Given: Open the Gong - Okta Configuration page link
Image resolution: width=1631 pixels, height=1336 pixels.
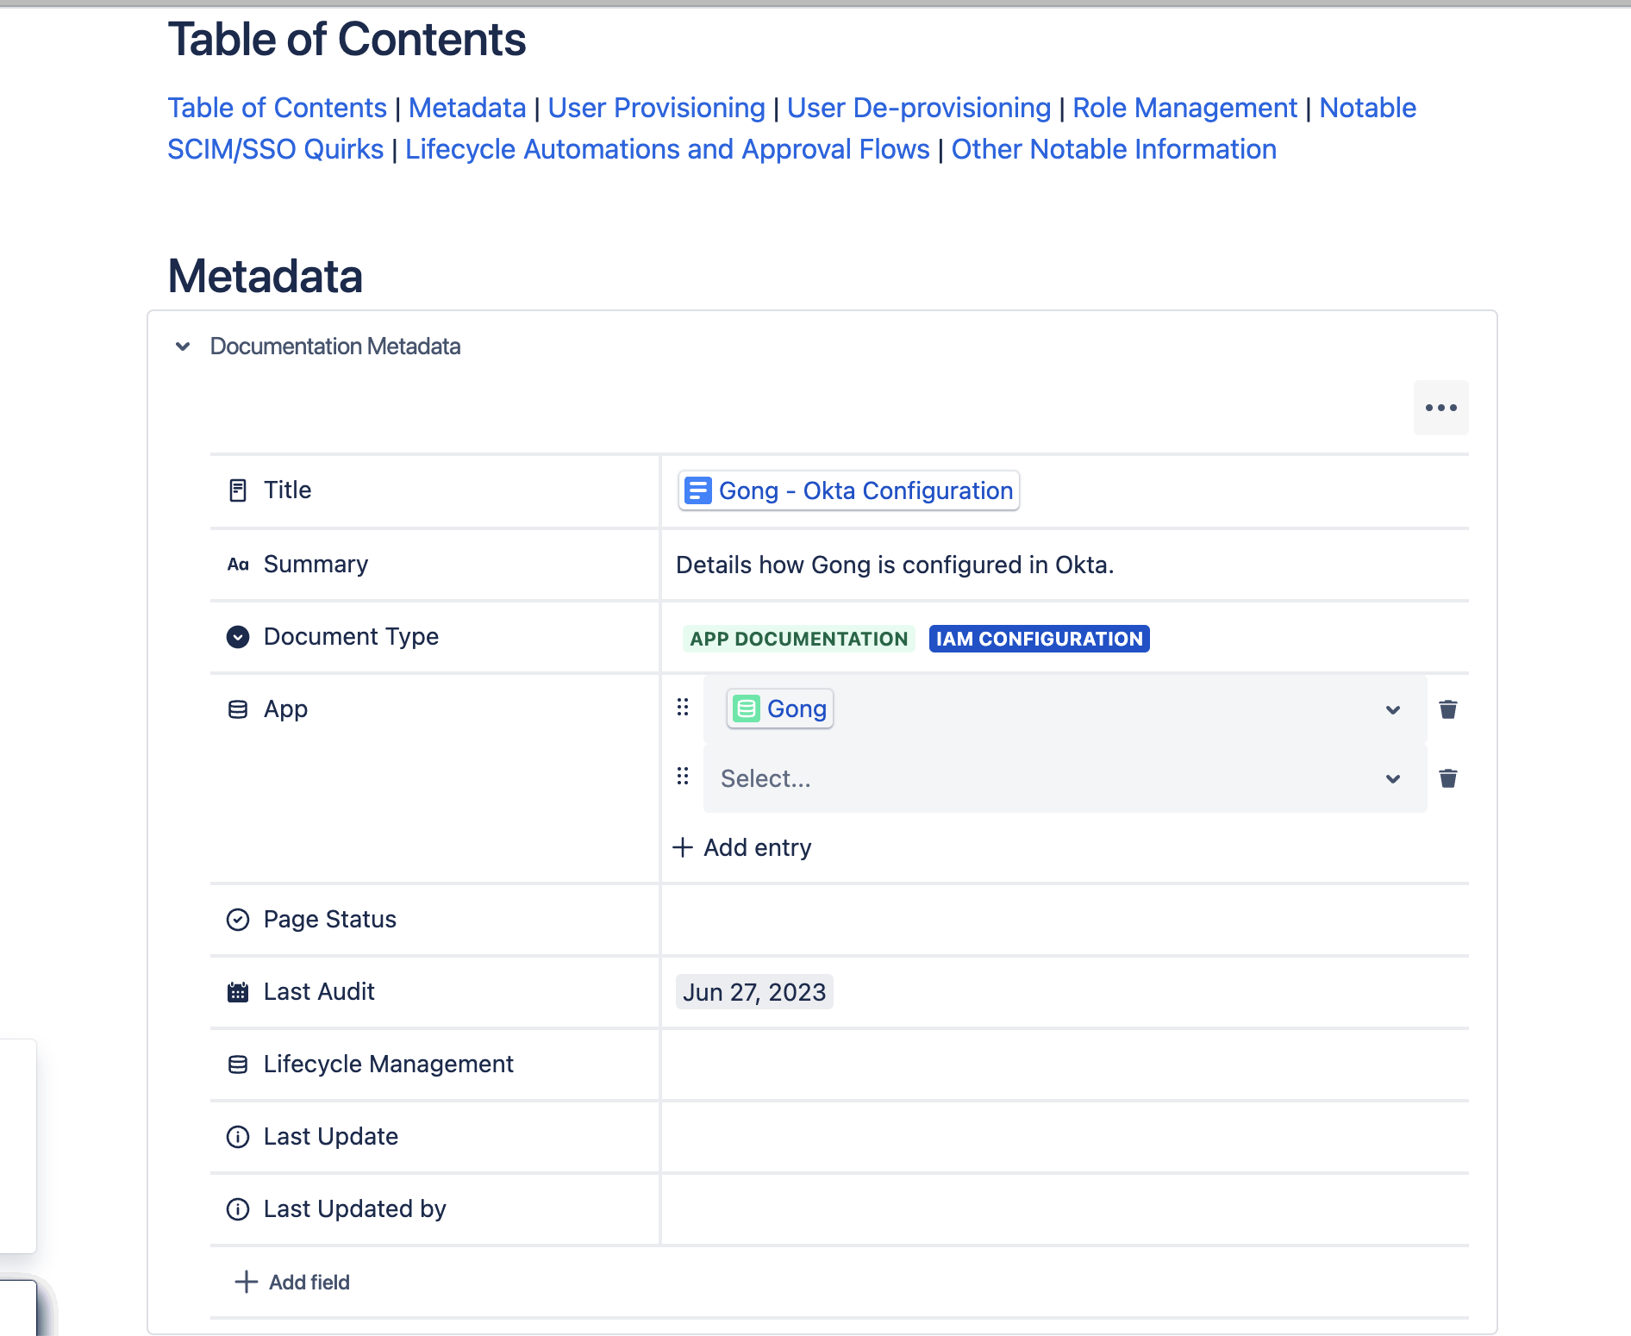Looking at the screenshot, I should click(849, 490).
